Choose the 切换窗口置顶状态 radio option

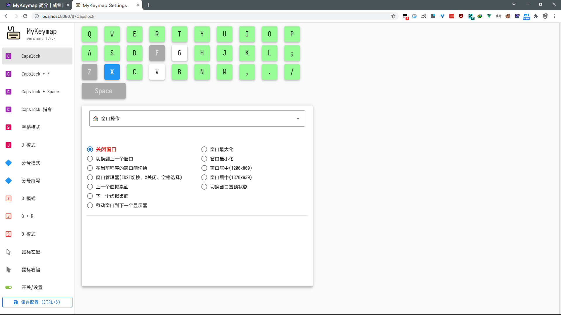[x=204, y=187]
